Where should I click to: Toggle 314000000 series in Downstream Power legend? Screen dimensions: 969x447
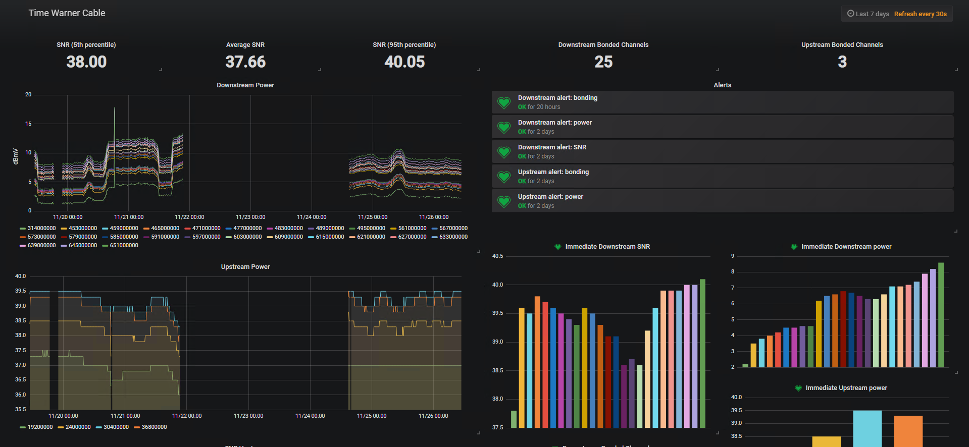click(41, 229)
